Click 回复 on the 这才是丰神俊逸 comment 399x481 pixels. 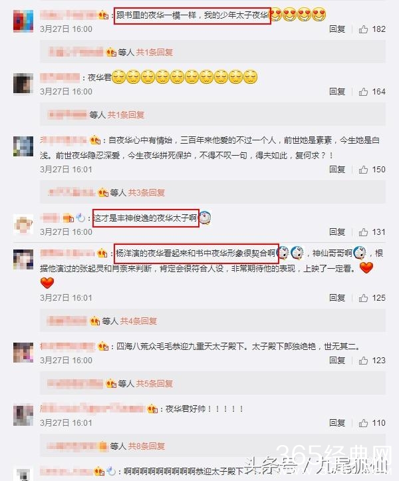pyautogui.click(x=337, y=232)
